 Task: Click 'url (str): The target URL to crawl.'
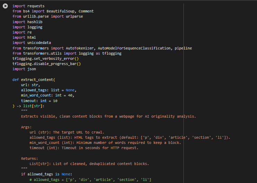(67, 132)
